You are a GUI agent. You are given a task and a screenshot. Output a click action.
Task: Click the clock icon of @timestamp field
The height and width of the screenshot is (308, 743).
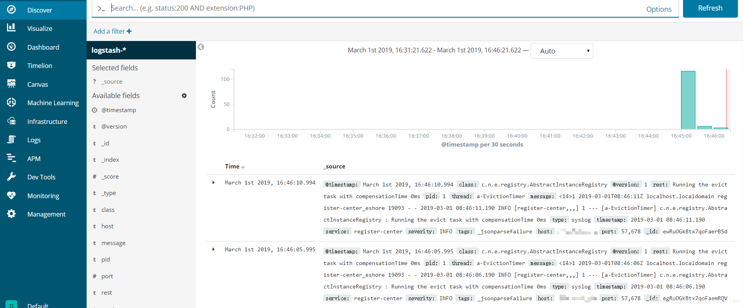coord(94,110)
